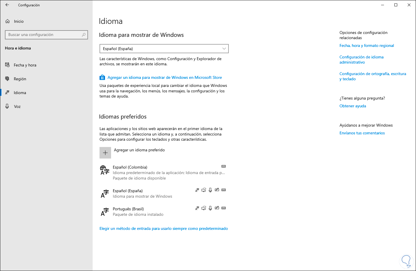The height and width of the screenshot is (271, 416).
Task: Click the Voz microphone icon
Action: pyautogui.click(x=7, y=106)
